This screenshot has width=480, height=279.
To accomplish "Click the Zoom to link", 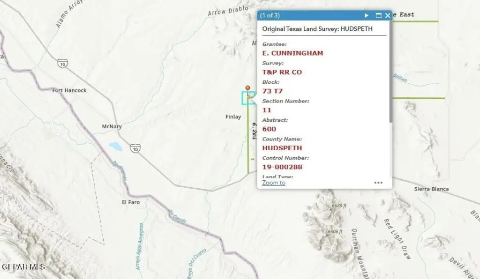I will (x=274, y=183).
